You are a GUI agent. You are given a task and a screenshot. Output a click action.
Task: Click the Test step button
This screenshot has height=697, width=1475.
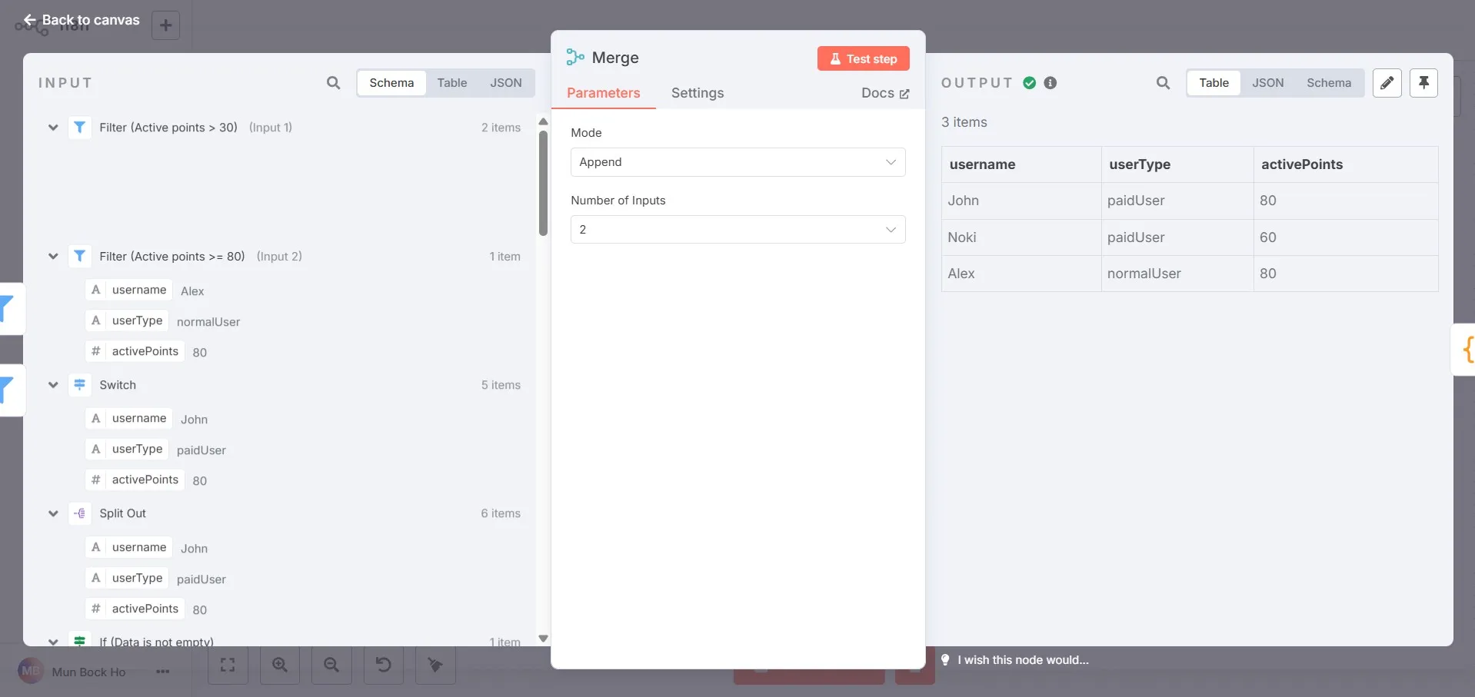863,59
